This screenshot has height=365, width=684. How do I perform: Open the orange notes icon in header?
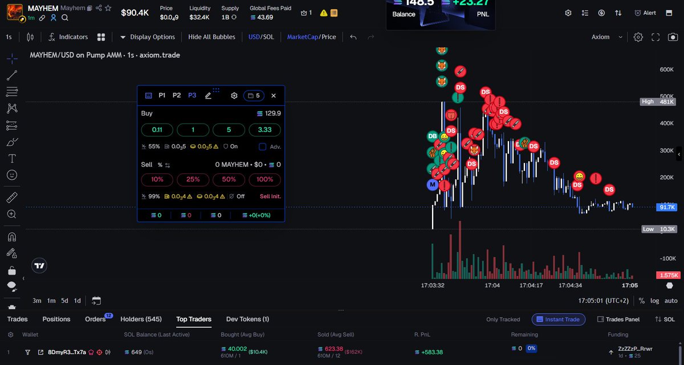click(x=333, y=13)
